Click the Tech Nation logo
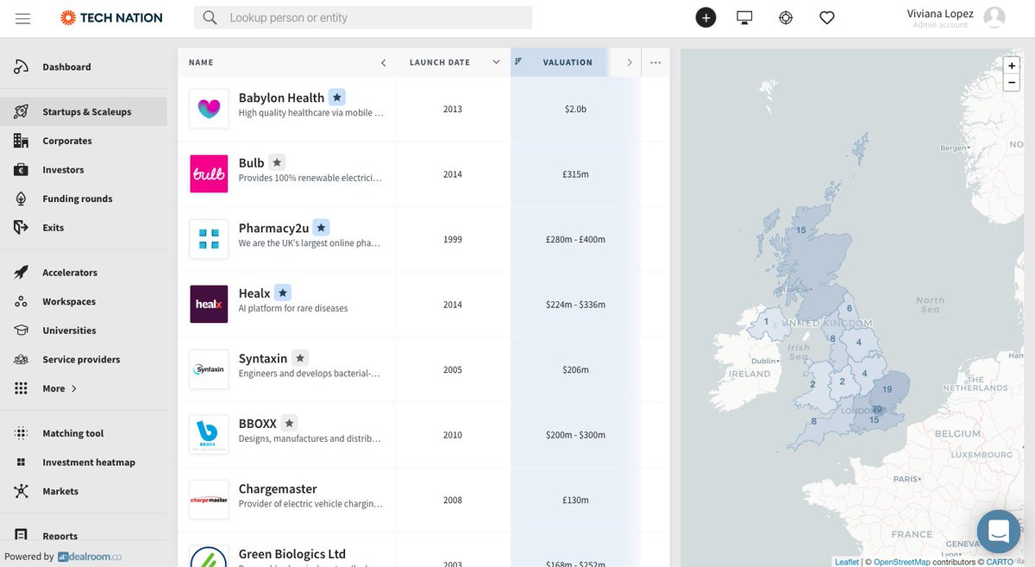1035x567 pixels. 111,17
